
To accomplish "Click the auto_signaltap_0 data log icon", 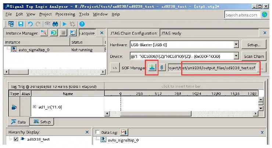I will click(x=104, y=140).
